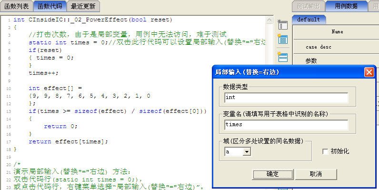Viewport: 379px width, 190px height.
Task: Click the 取消 button
Action: pos(316,174)
